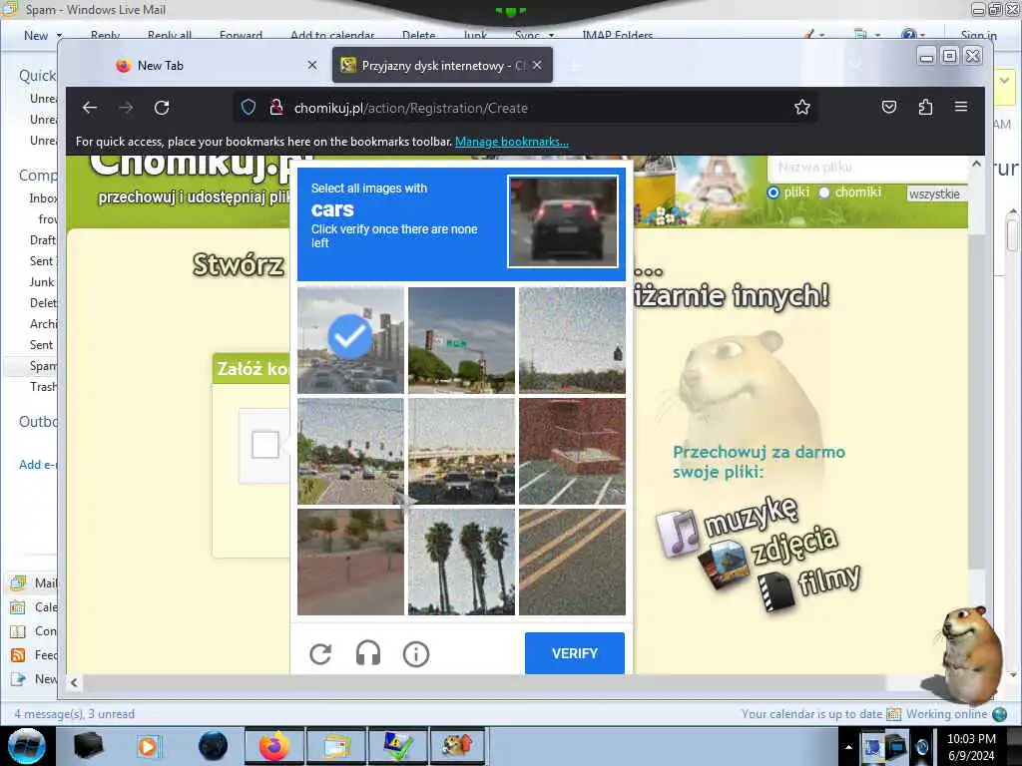
Task: Select the brick wall parking lot tile
Action: coord(572,452)
